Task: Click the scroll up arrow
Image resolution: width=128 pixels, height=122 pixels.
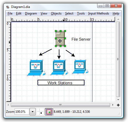Action: (x=118, y=19)
